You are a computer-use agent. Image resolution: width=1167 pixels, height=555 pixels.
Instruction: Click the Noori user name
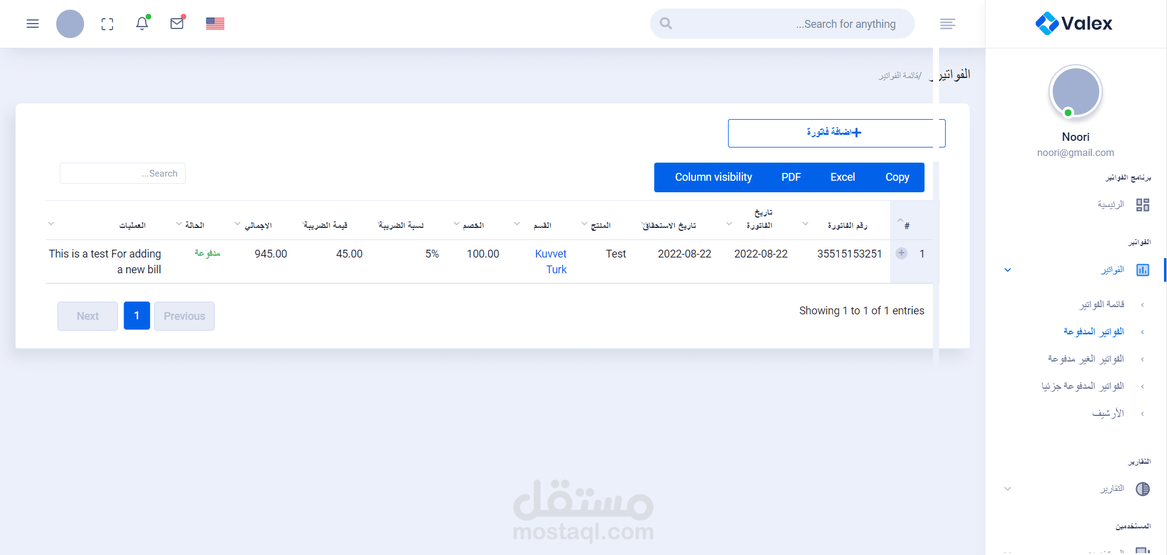pos(1076,137)
